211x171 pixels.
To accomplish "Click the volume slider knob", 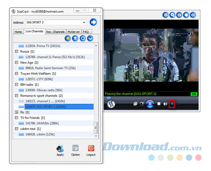I will pyautogui.click(x=172, y=104).
